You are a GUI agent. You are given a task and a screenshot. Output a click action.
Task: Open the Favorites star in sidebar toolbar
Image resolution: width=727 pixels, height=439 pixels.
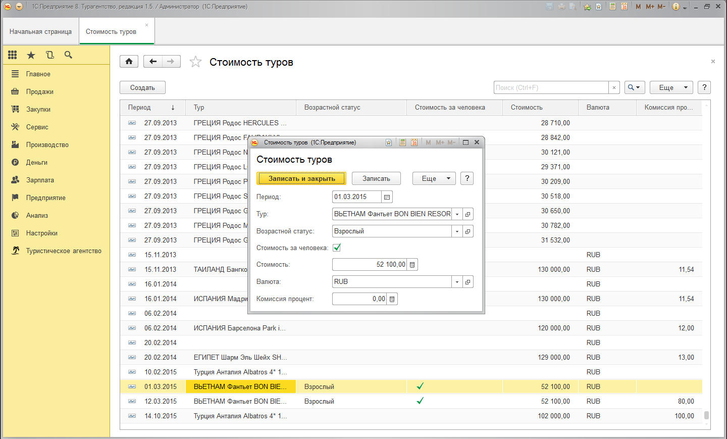point(31,55)
